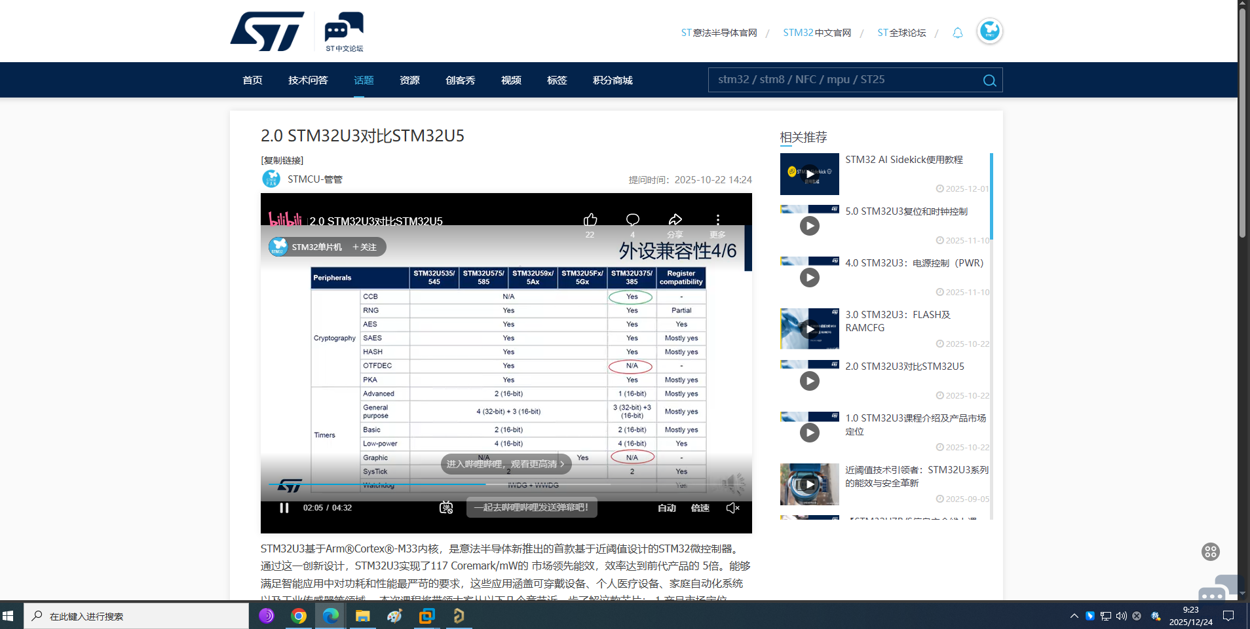This screenshot has height=629, width=1250.
Task: Play the sidebar 2.0 STM32U3对比STM32U5 thumbnail
Action: (809, 380)
